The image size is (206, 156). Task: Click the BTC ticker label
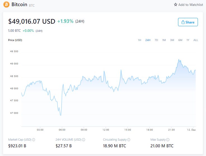tap(32, 5)
